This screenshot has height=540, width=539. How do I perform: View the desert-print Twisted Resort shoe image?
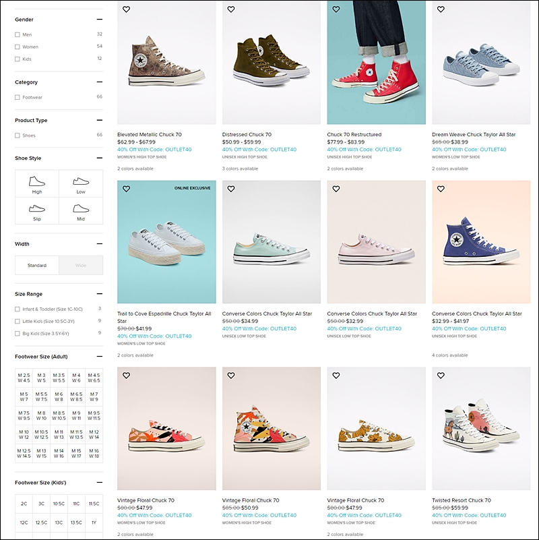click(481, 428)
